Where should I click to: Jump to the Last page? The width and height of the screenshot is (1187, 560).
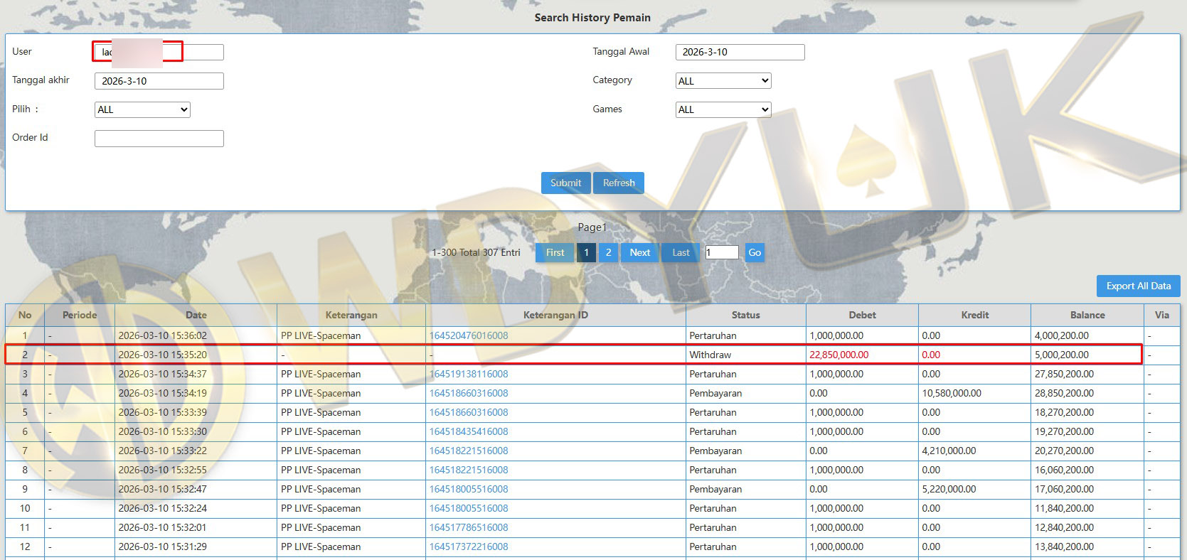(x=681, y=252)
